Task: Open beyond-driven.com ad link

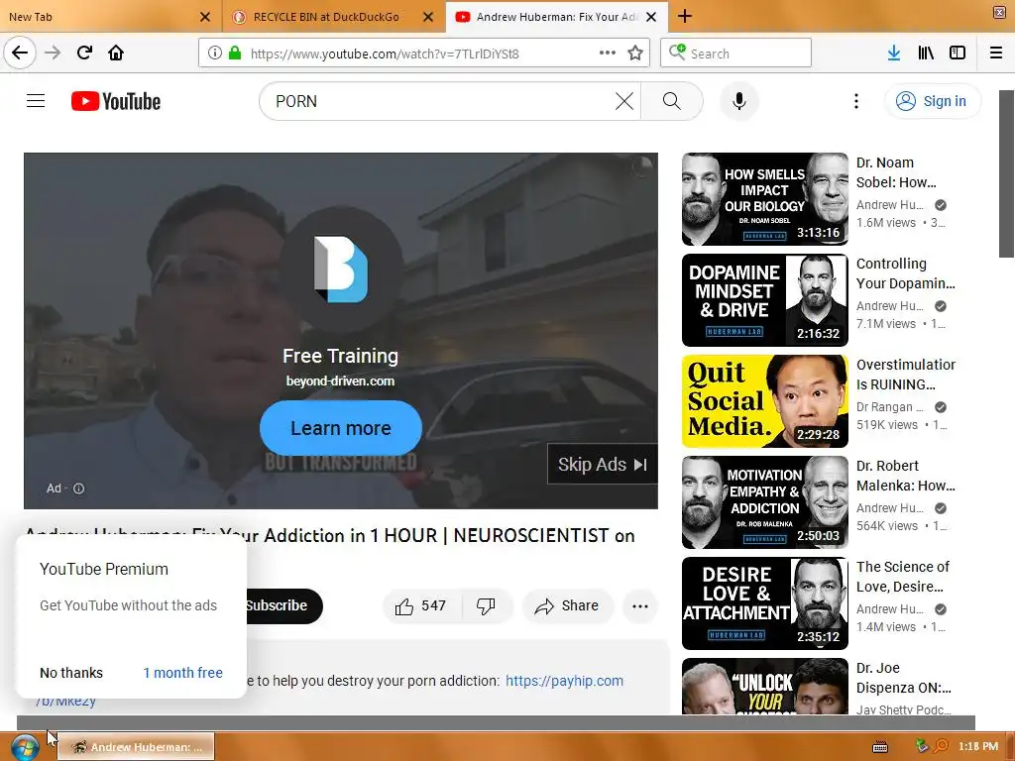Action: pos(340,381)
